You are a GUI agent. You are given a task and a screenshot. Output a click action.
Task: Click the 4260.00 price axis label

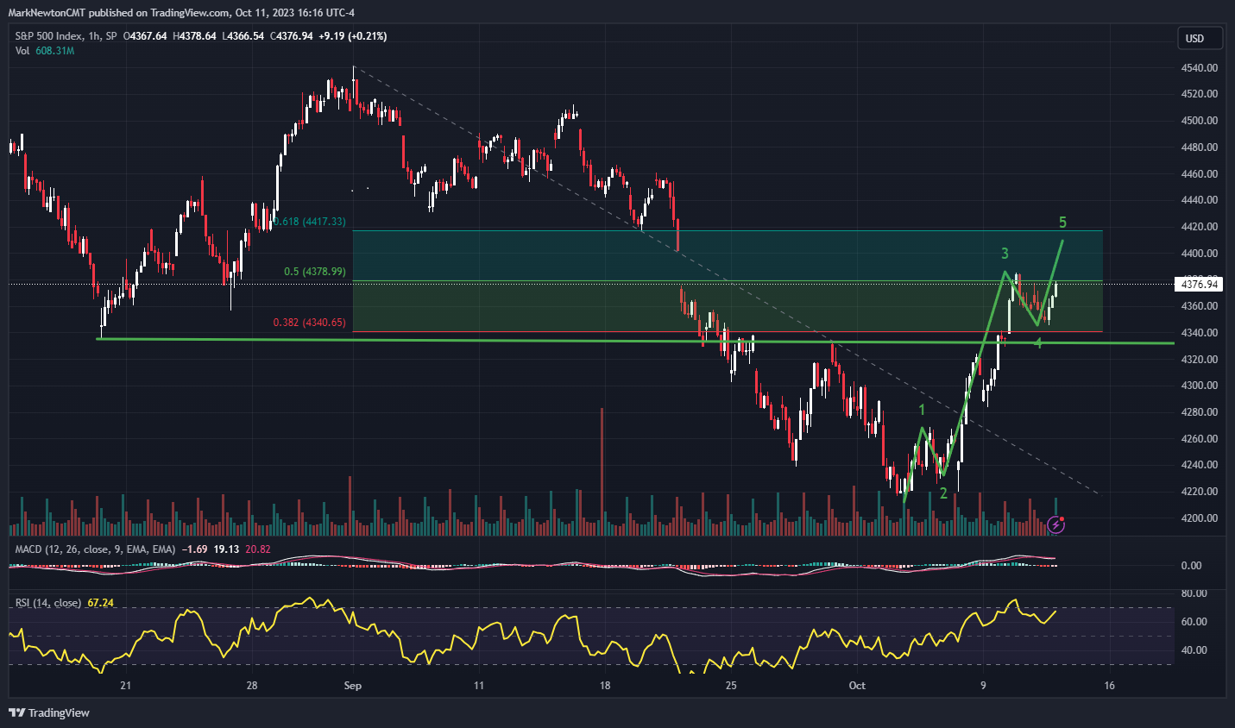(x=1200, y=438)
